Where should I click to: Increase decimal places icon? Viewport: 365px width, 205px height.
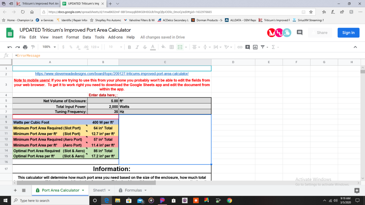[x=86, y=47]
